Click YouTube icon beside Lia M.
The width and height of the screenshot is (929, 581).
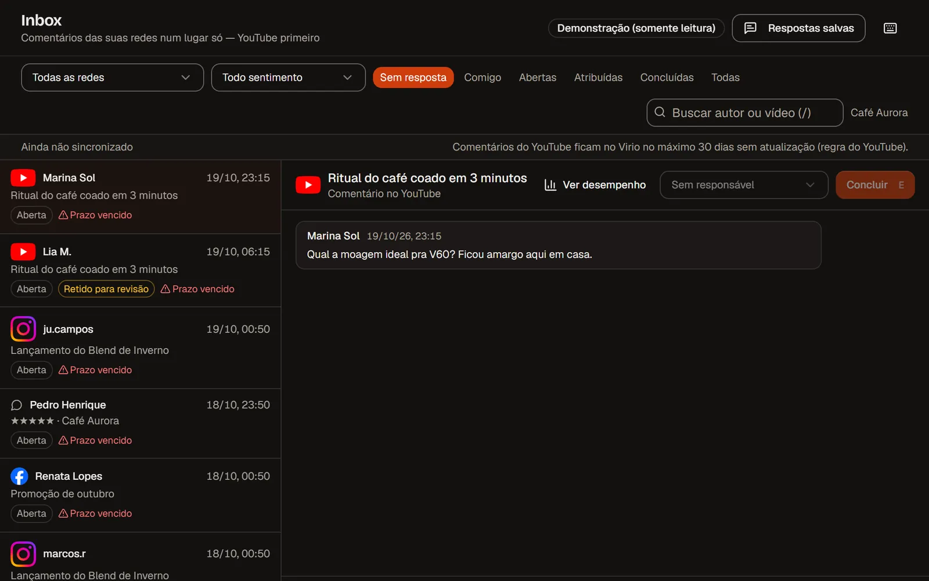[23, 252]
